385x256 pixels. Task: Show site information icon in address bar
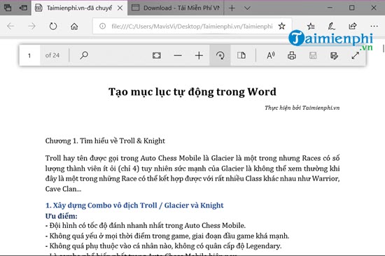coord(102,26)
